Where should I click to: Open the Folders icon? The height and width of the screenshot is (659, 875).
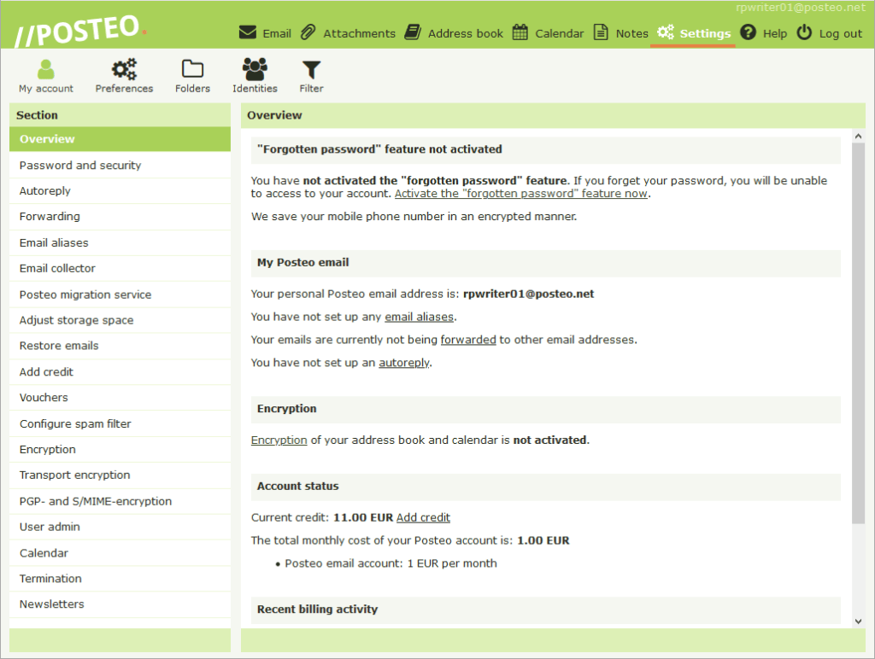point(192,69)
